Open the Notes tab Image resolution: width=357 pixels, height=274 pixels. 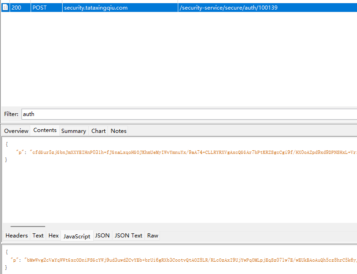coord(118,131)
